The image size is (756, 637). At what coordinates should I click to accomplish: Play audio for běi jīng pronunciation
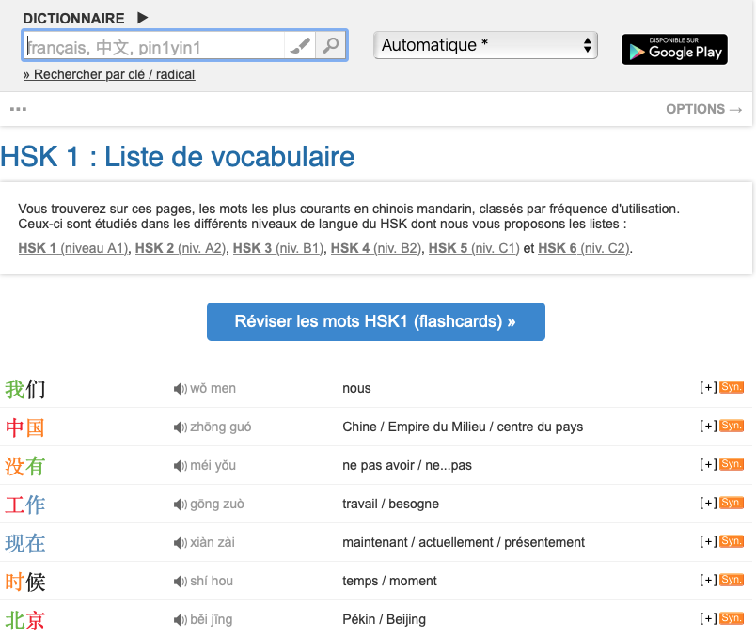coord(180,620)
